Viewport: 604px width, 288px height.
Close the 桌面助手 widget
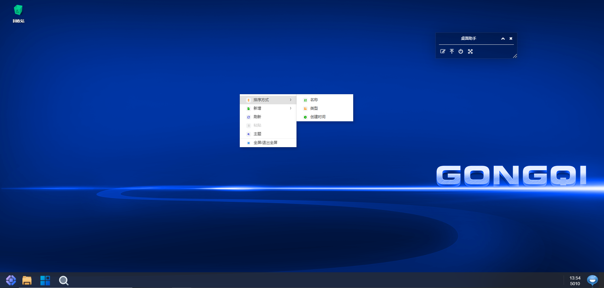(511, 38)
